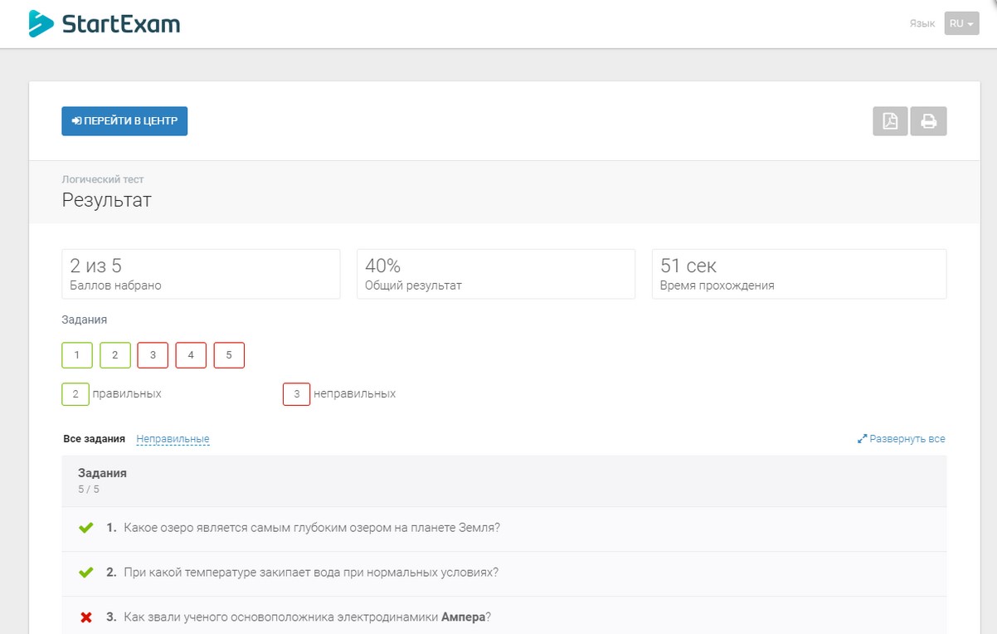Export results using the PDF icon
The image size is (997, 634).
890,121
